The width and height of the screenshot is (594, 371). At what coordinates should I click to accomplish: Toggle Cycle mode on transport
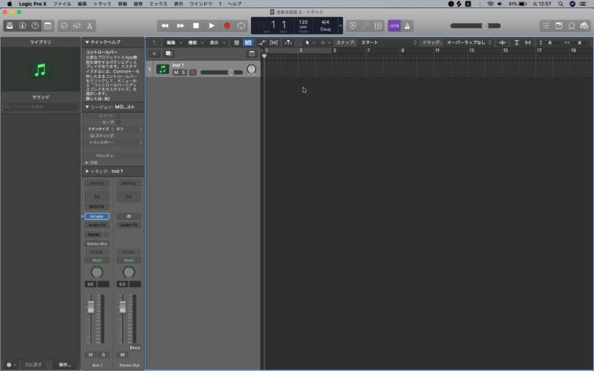(241, 26)
